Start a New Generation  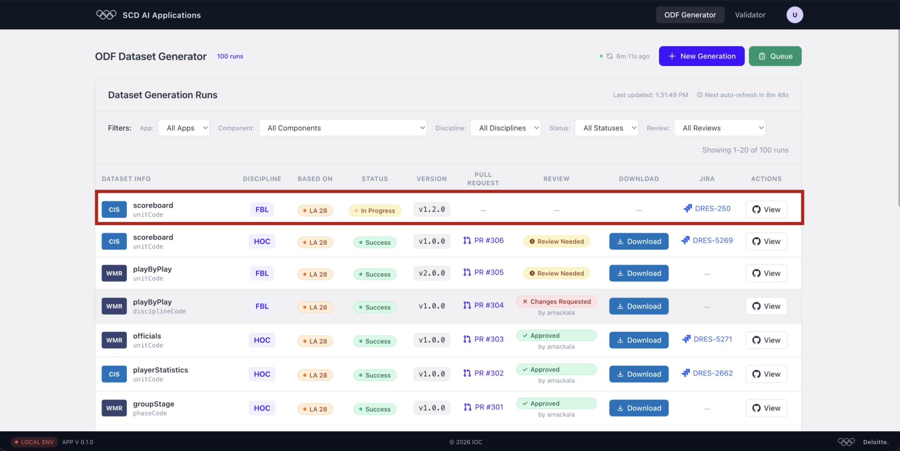pyautogui.click(x=701, y=56)
